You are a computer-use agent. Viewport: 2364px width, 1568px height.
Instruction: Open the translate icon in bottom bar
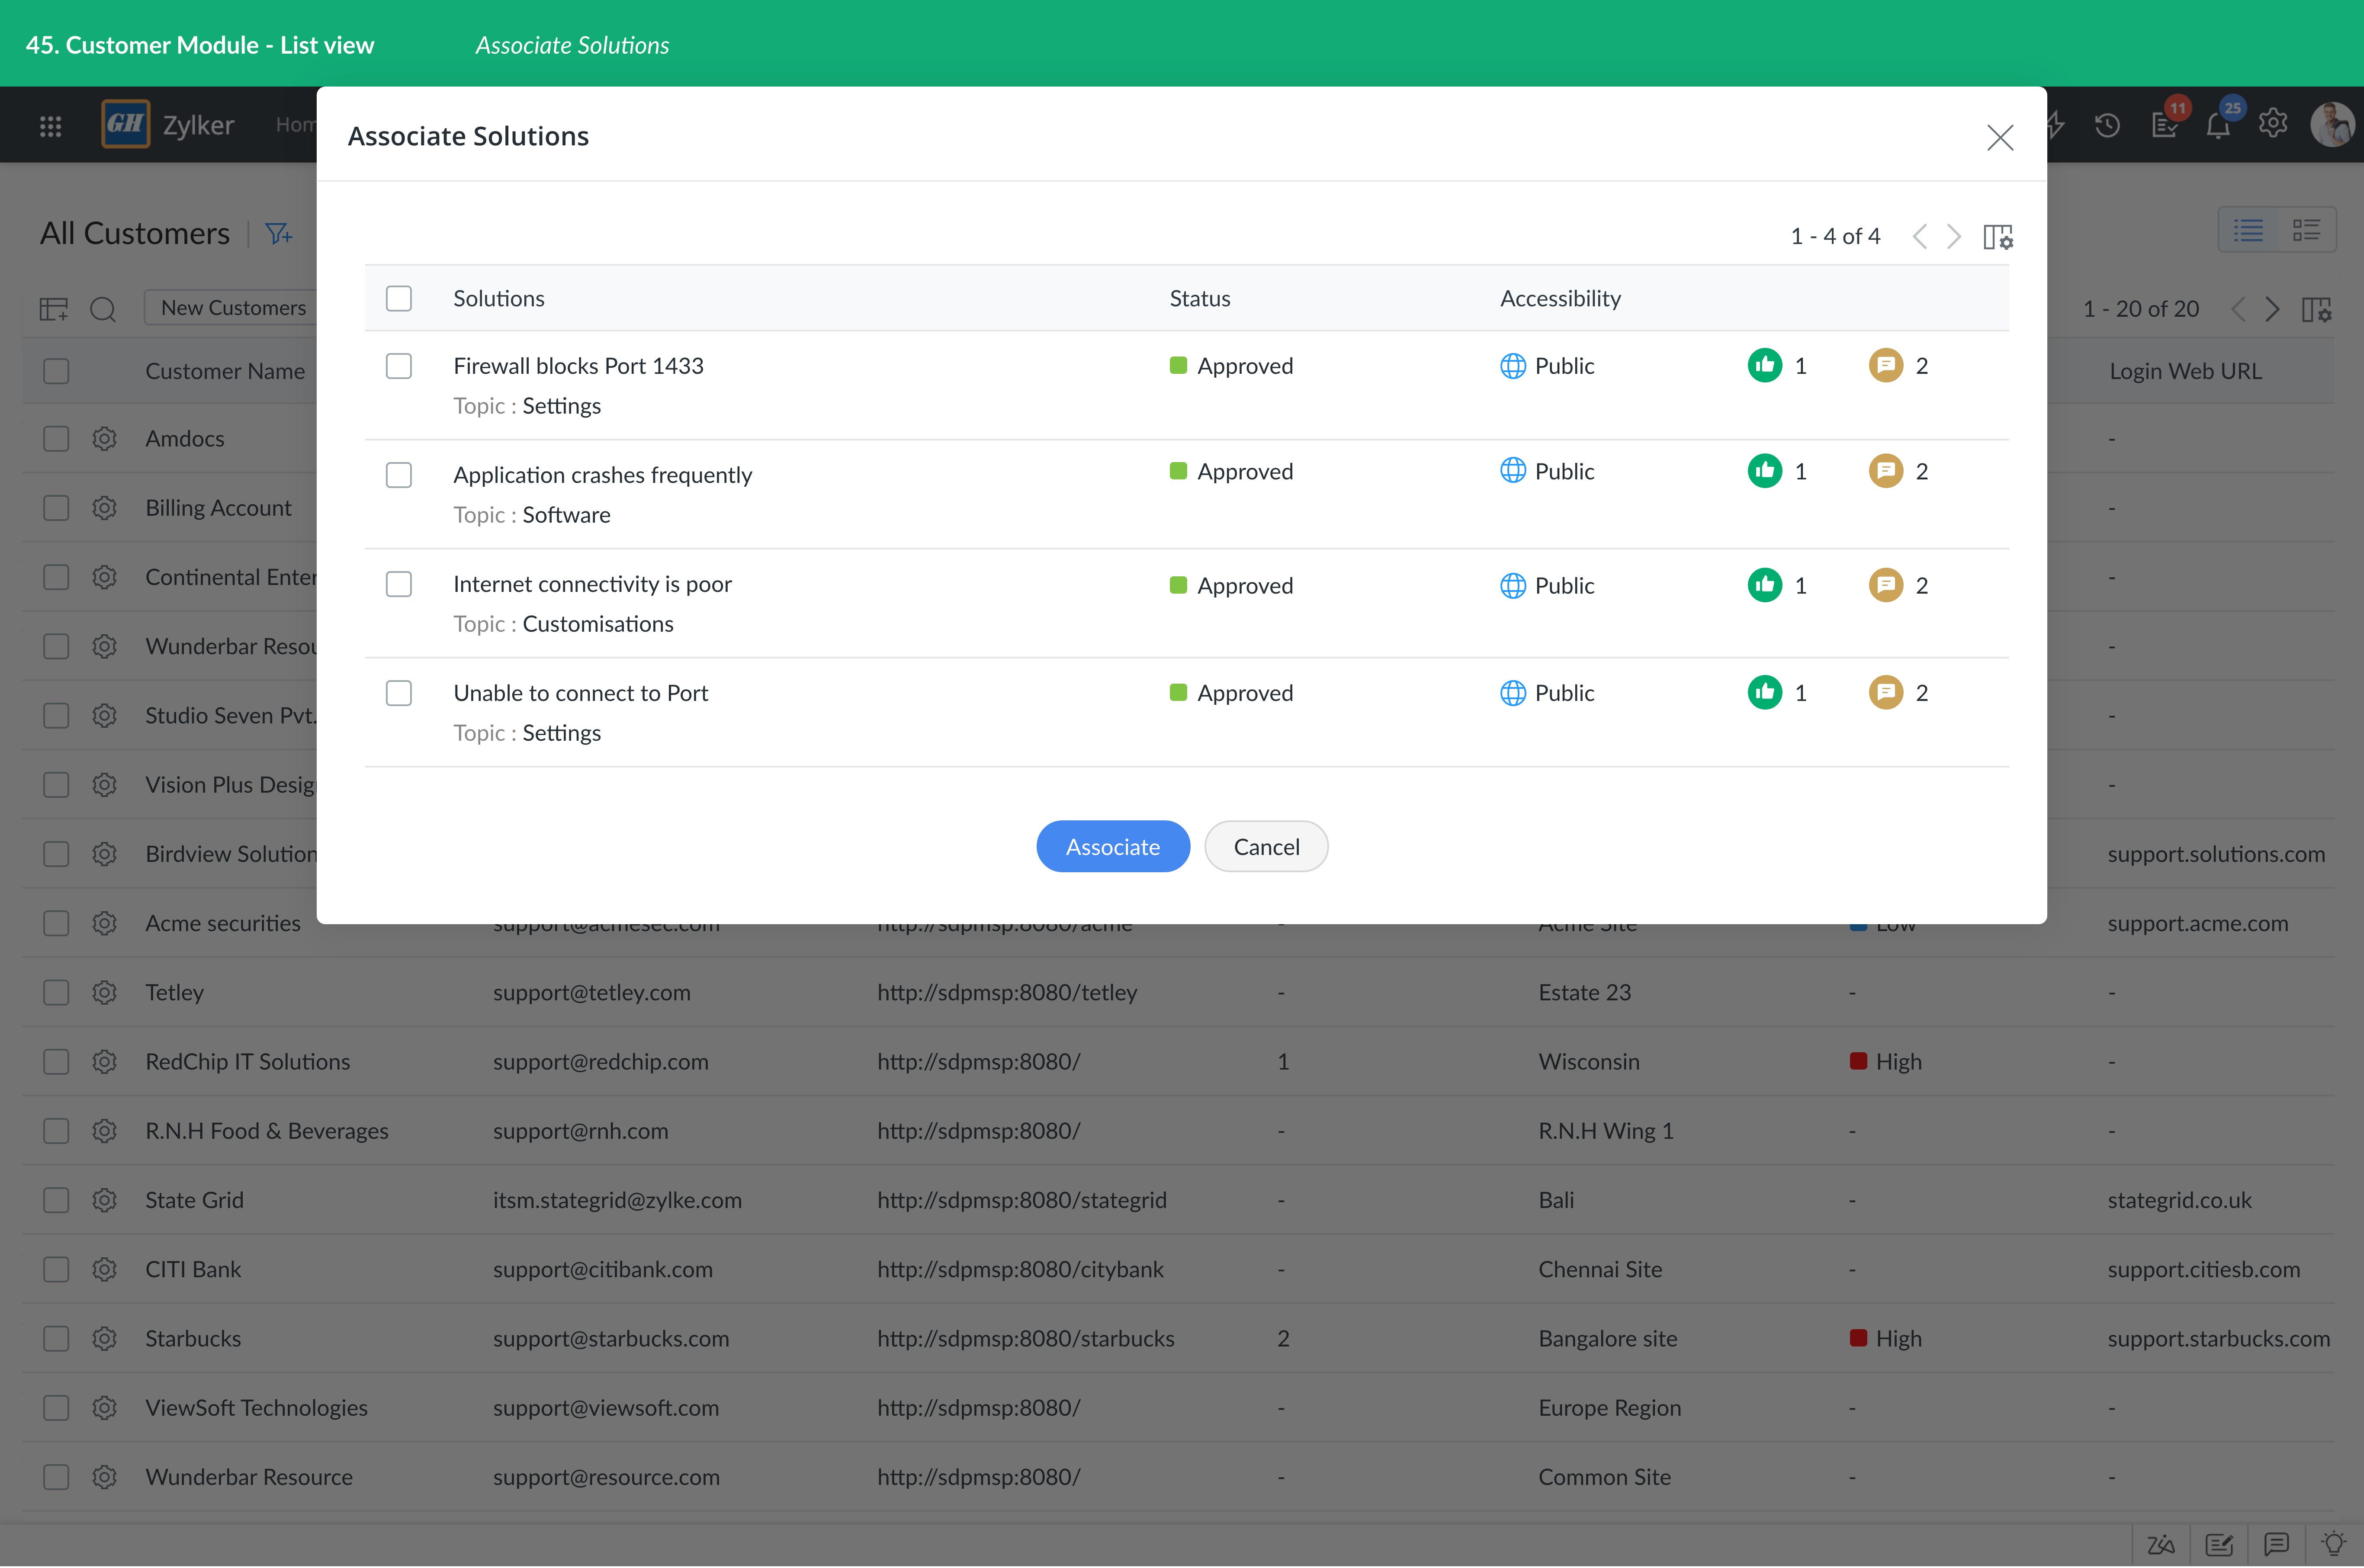coord(2161,1544)
